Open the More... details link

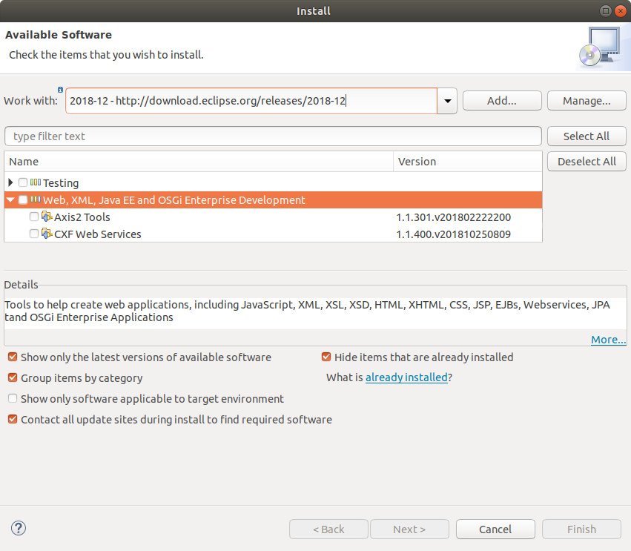point(608,340)
